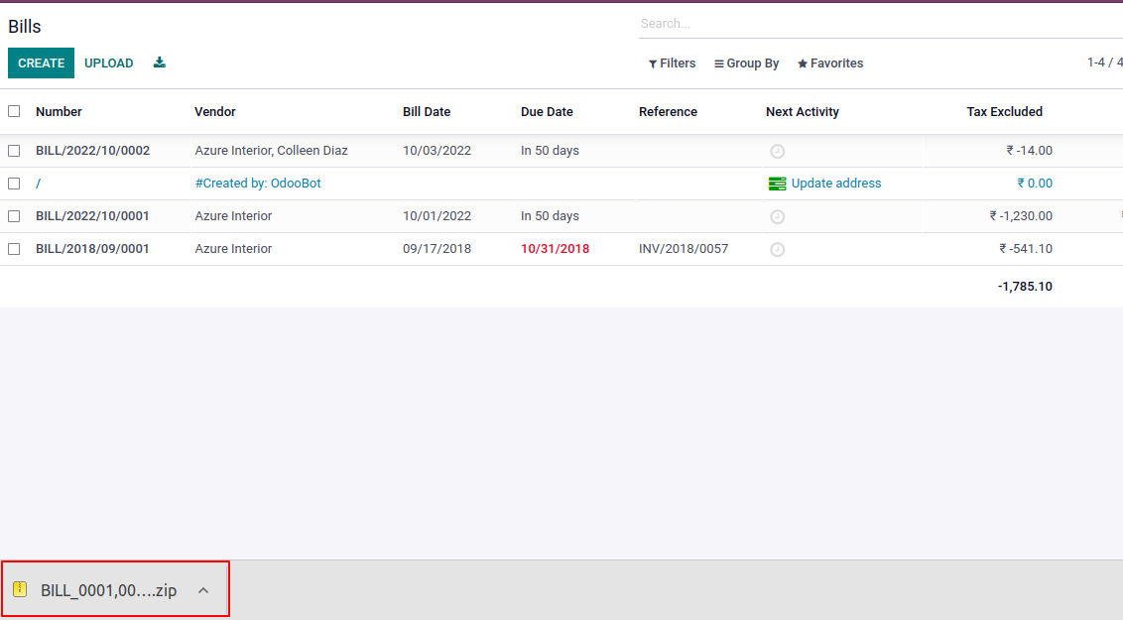Sort by the Number column header
Screen dimensions: 1123x620
pyautogui.click(x=59, y=112)
